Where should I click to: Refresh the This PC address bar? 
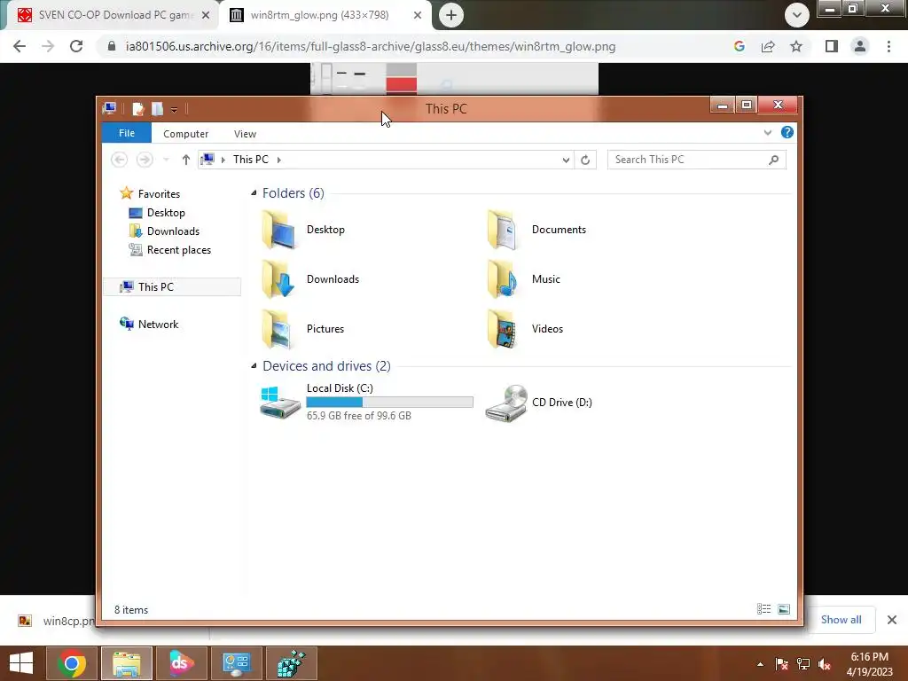click(585, 160)
